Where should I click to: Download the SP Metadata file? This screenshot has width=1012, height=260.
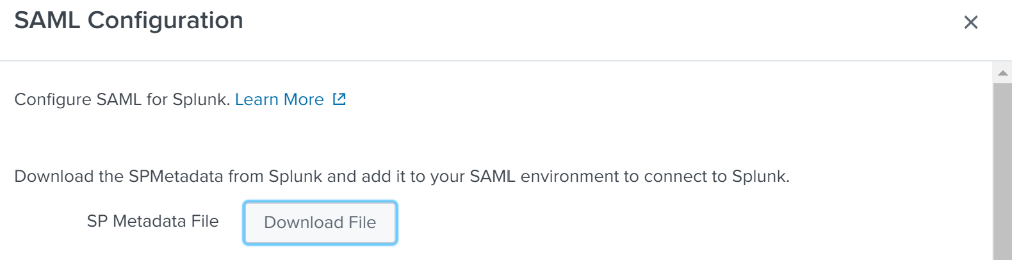[x=320, y=222]
